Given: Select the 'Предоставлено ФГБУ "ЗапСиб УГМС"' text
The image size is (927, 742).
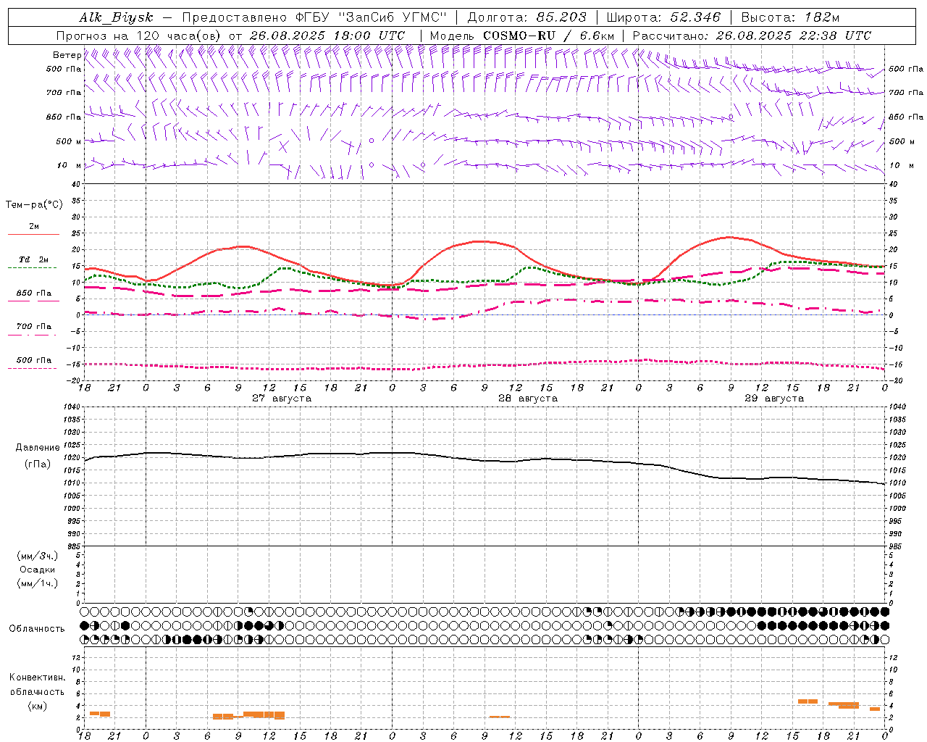Looking at the screenshot, I should [x=314, y=17].
